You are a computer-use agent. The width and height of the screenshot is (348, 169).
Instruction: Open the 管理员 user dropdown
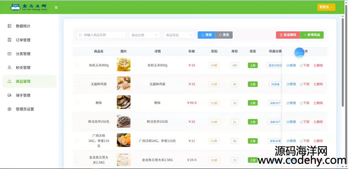click(x=326, y=7)
